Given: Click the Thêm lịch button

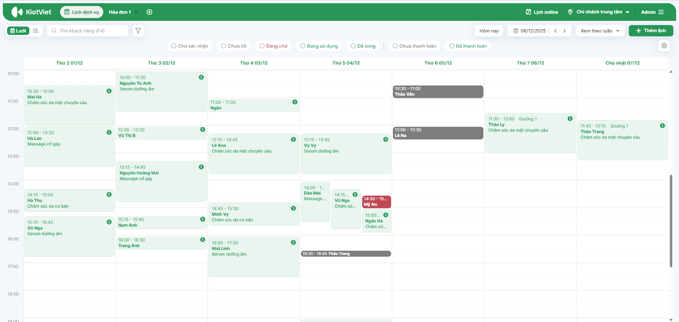Looking at the screenshot, I should tap(651, 31).
